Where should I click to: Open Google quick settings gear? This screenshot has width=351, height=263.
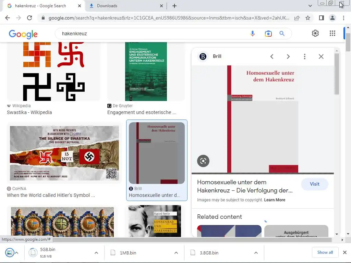[x=315, y=33]
